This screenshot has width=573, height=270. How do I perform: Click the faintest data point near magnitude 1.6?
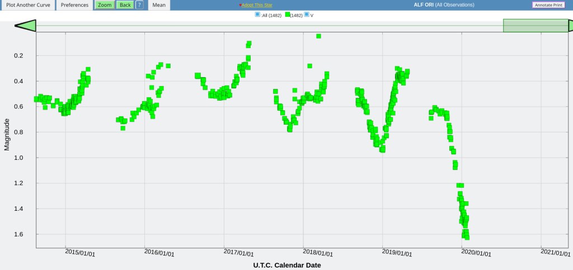467,237
